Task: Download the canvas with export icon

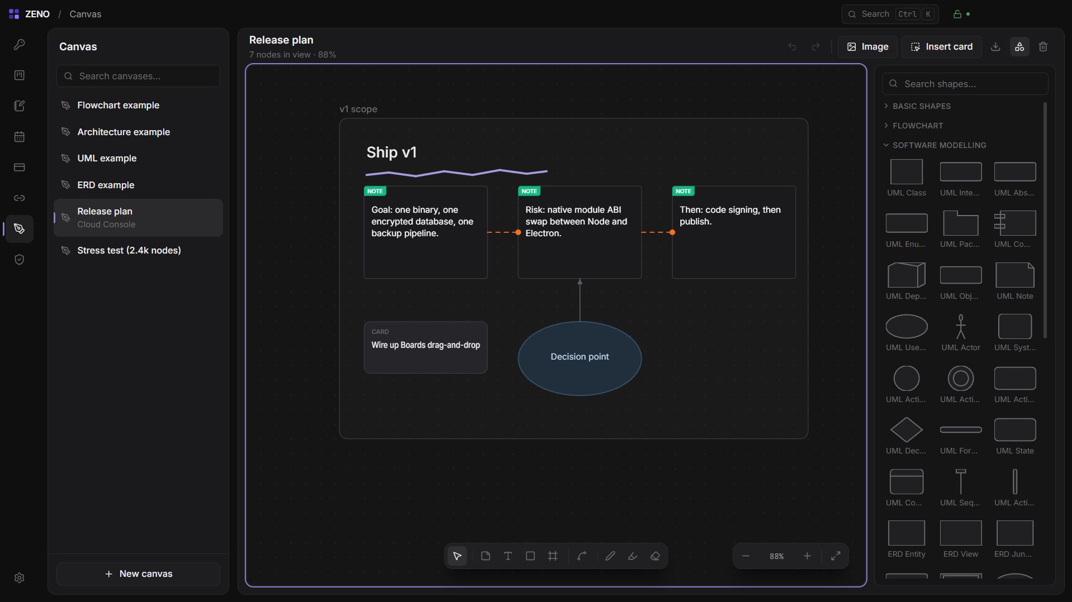Action: click(995, 47)
